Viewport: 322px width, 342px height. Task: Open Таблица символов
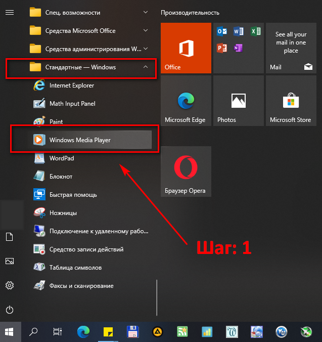(x=90, y=268)
